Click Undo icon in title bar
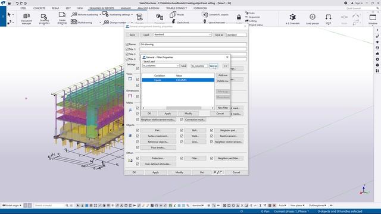Screen dimensions: 381x214 [x=17, y=4]
